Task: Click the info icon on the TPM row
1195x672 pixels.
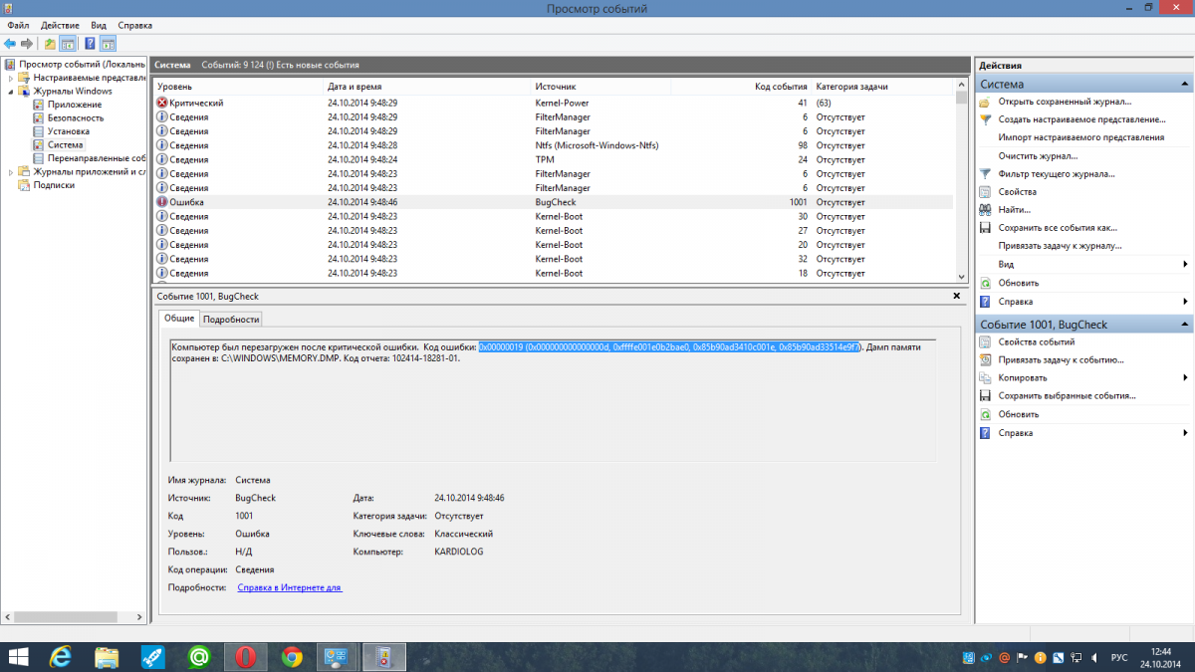Action: [x=162, y=159]
